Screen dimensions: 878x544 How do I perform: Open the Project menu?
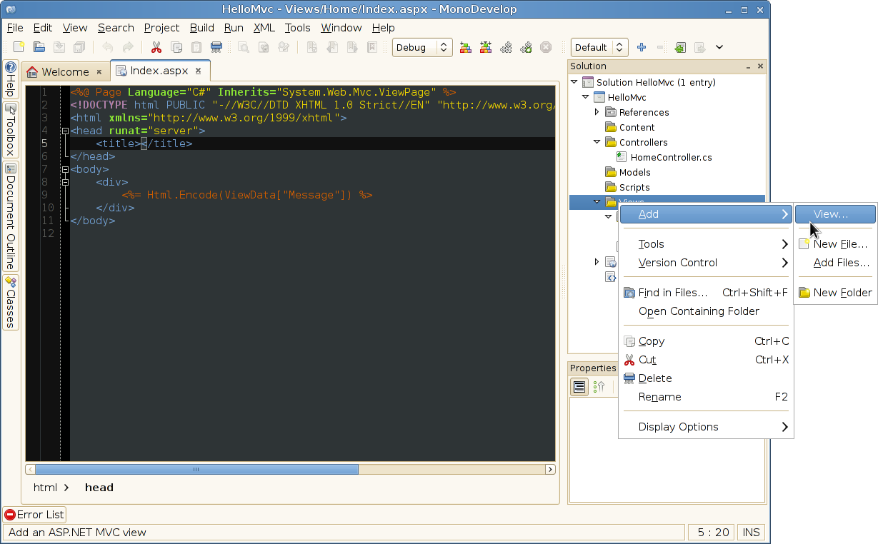click(161, 27)
